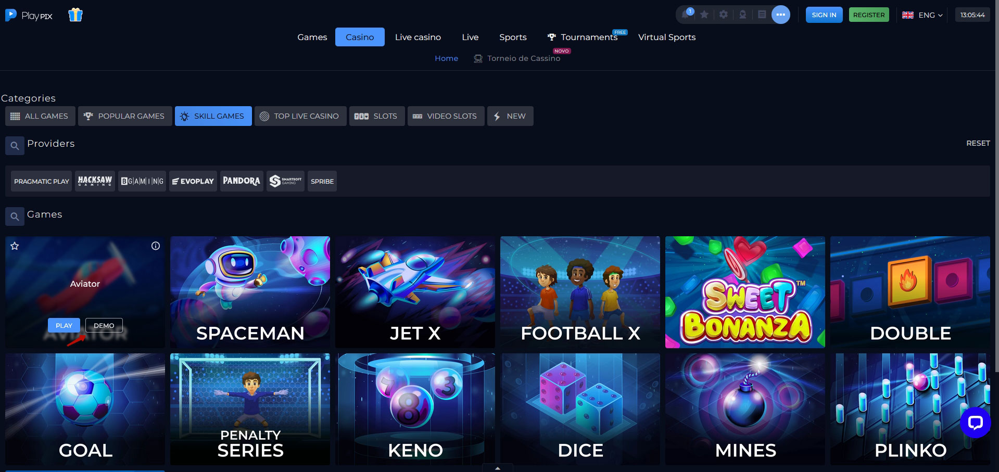Select the Top Live Casino category
Screen dimensions: 999x472
pyautogui.click(x=300, y=116)
